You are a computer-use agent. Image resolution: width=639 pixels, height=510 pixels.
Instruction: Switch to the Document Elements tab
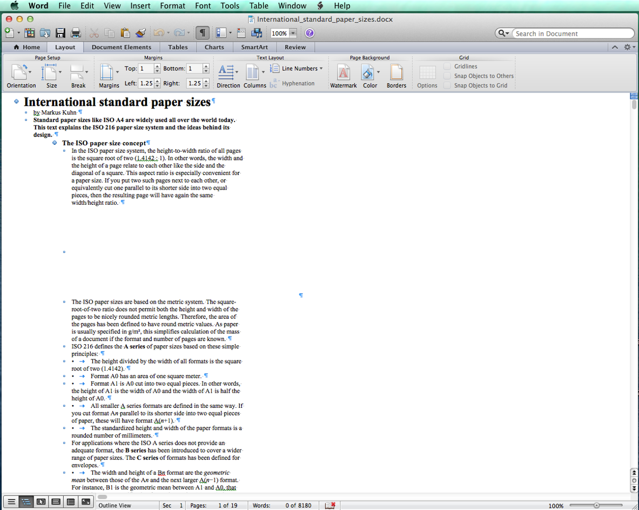pos(122,47)
